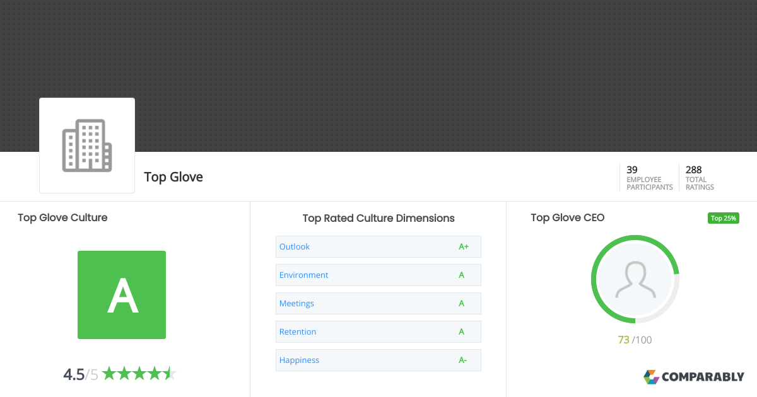View the Environment culture rating
The height and width of the screenshot is (397, 757).
(303, 275)
